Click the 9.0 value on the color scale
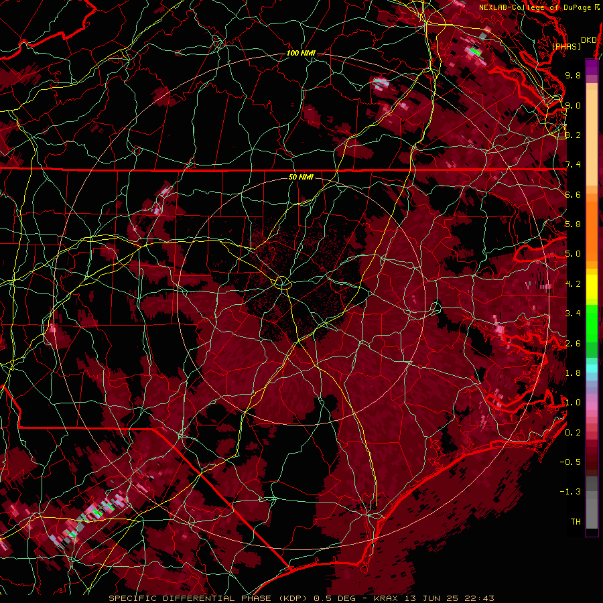The height and width of the screenshot is (603, 603). [573, 105]
